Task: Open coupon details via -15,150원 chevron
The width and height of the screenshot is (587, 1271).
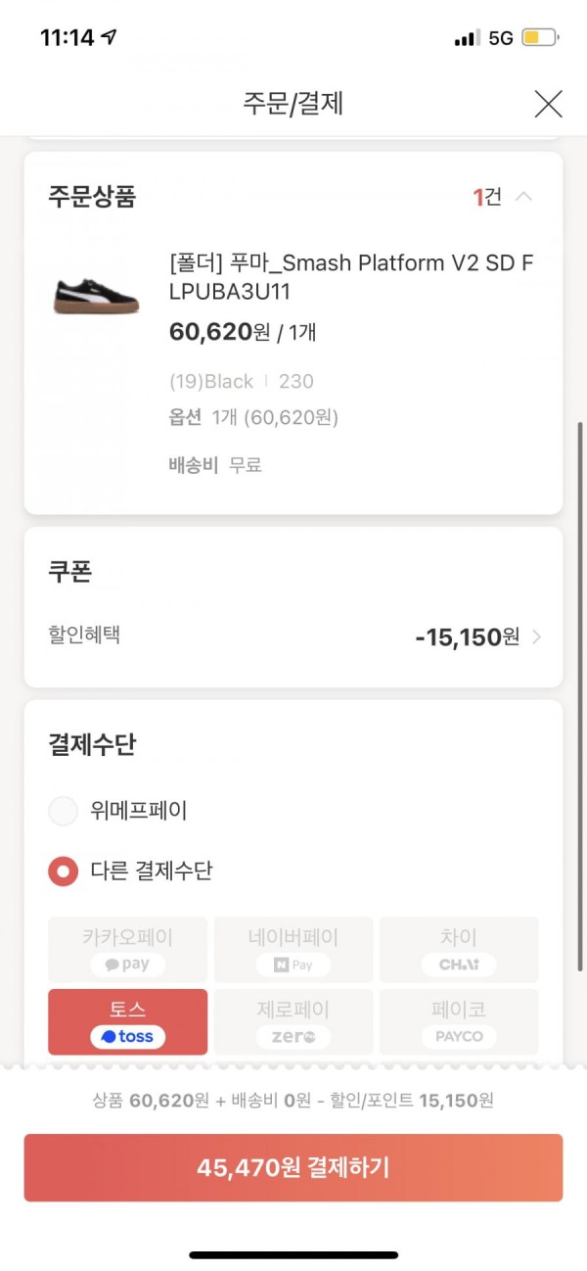Action: click(x=536, y=637)
